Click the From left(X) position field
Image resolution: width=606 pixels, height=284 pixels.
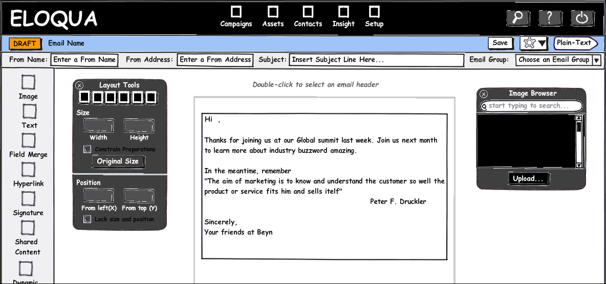99,196
